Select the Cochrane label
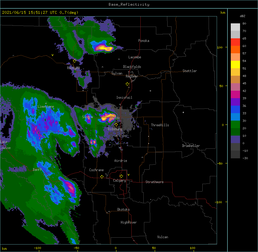Viewport: 258px width, 252px height. (96, 170)
